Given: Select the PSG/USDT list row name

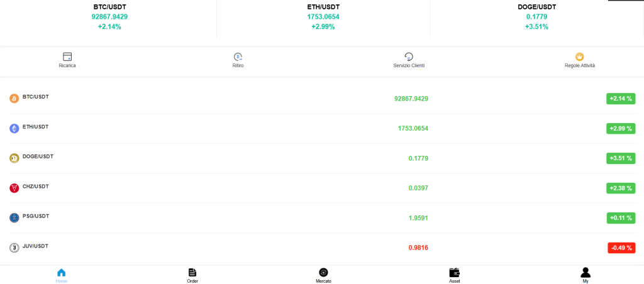Looking at the screenshot, I should point(36,216).
